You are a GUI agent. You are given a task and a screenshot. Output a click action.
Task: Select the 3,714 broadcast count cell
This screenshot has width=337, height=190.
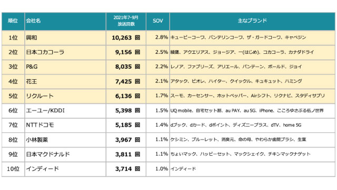(126, 169)
